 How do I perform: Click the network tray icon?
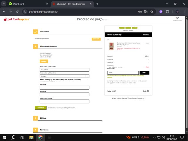159,137
